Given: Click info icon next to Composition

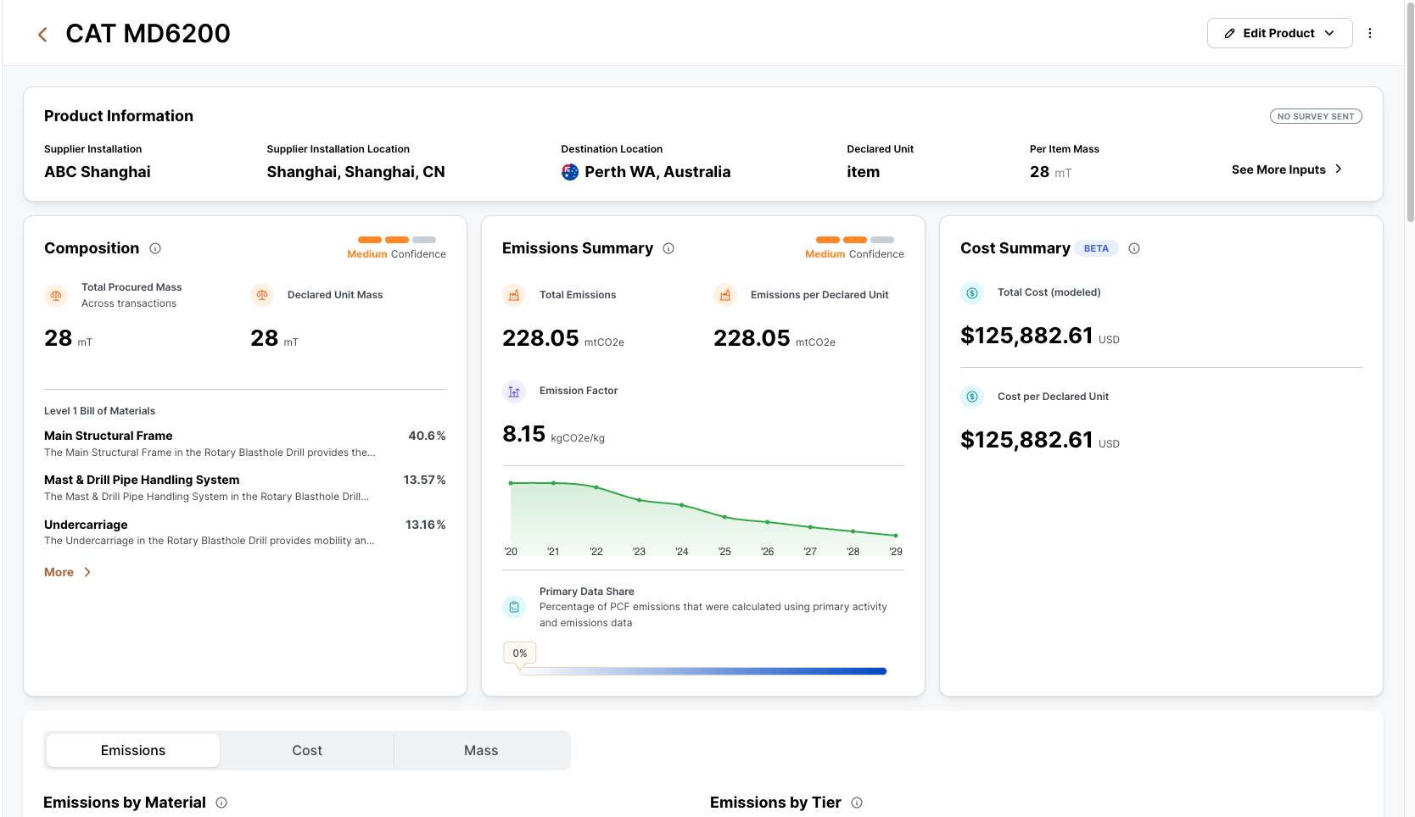Looking at the screenshot, I should [155, 248].
